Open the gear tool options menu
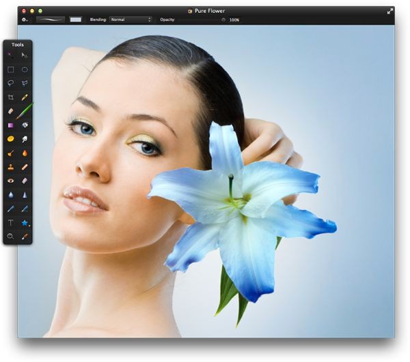This screenshot has width=410, height=362. point(25,20)
